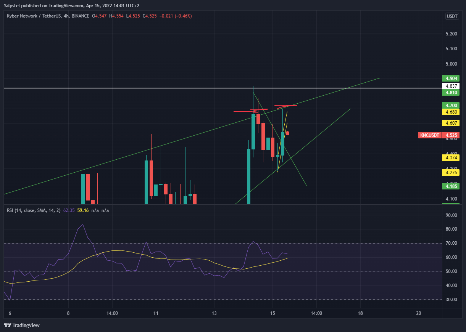Select the green 4.904 price label
Viewport: 466px width, 332px height.
pos(451,78)
